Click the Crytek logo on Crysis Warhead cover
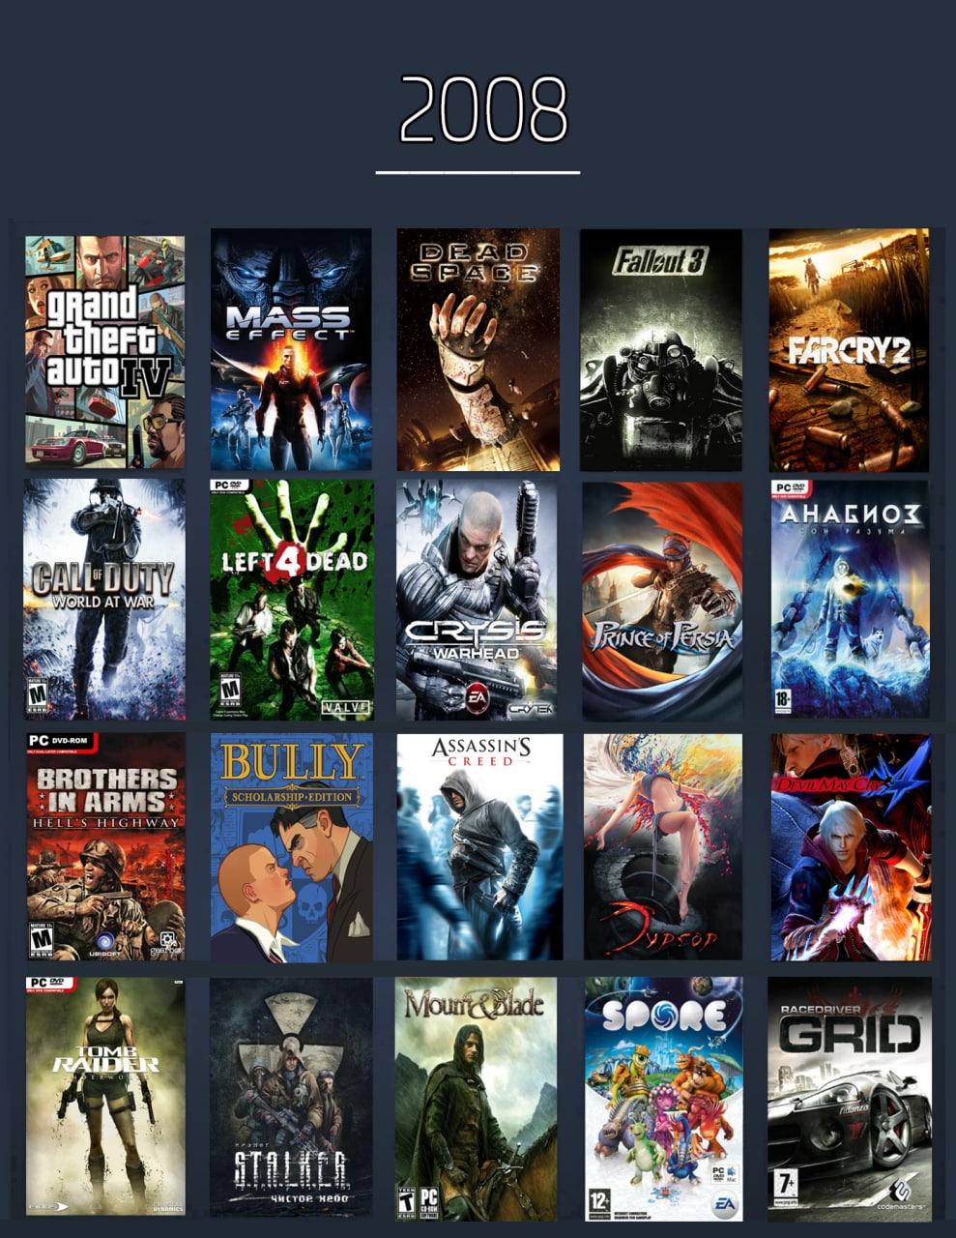956x1238 pixels. [x=532, y=709]
